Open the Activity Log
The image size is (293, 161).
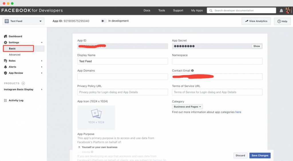(x=16, y=100)
